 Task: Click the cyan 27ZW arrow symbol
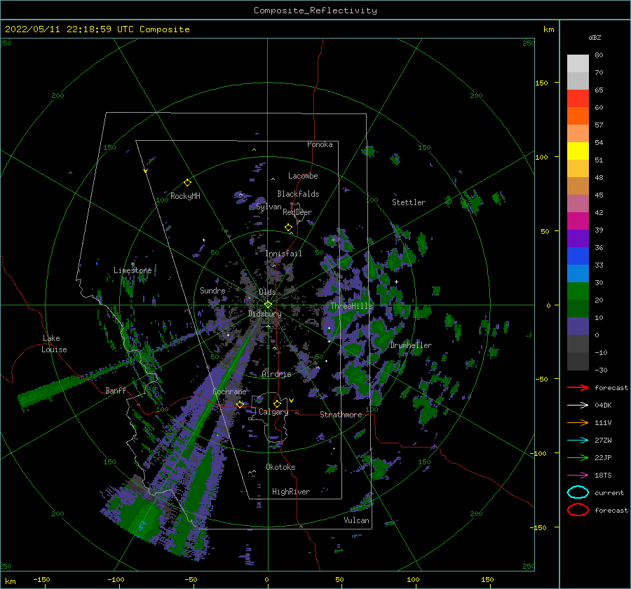(578, 441)
